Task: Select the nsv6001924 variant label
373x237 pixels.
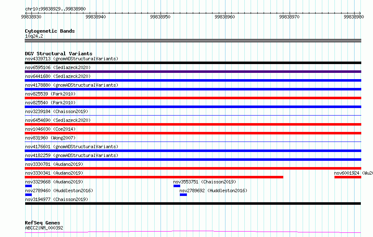Action: pos(353,173)
